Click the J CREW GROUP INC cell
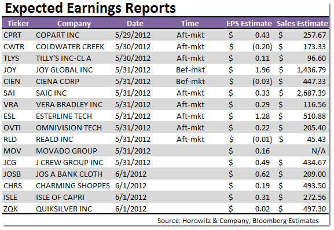334x230 pixels. [69, 163]
